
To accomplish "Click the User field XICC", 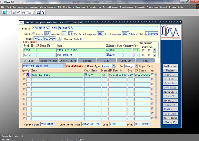I will (x=118, y=124).
